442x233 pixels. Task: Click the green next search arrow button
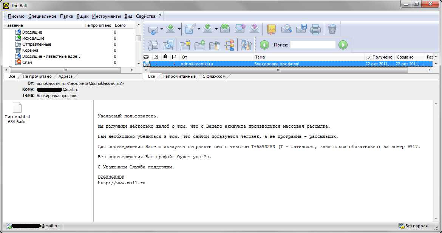343,45
